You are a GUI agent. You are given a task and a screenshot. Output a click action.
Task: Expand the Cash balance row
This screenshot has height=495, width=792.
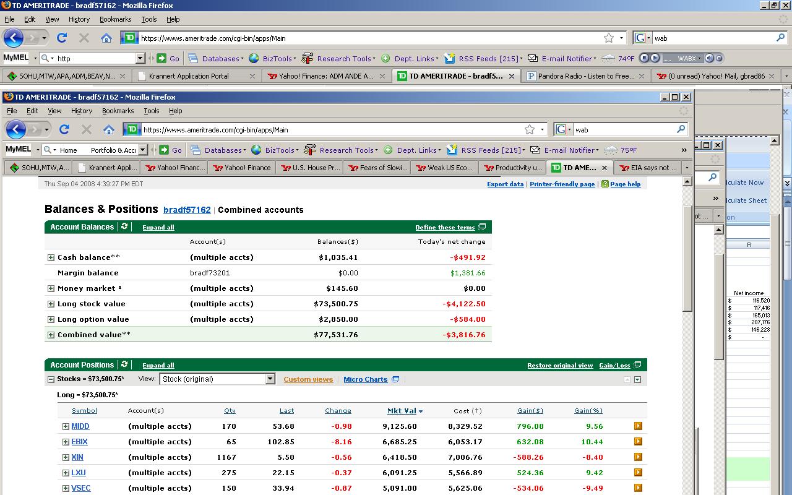point(51,257)
